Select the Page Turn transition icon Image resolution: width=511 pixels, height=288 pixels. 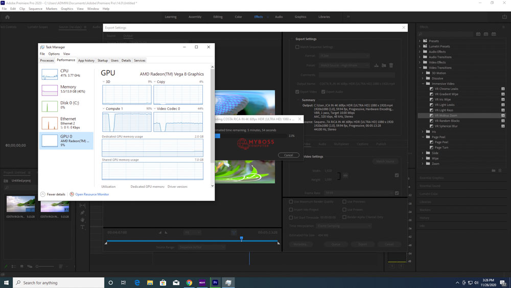(x=432, y=148)
